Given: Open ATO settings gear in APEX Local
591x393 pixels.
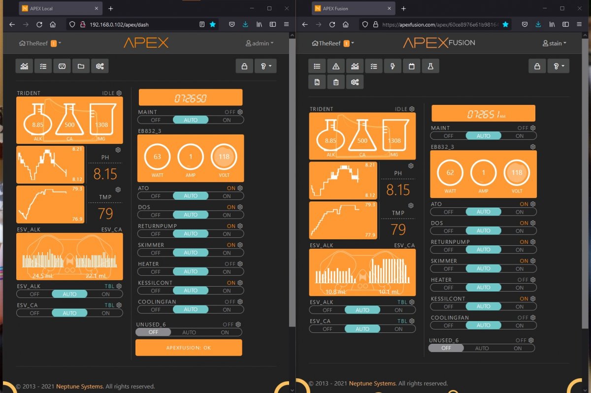Looking at the screenshot, I should pos(240,188).
